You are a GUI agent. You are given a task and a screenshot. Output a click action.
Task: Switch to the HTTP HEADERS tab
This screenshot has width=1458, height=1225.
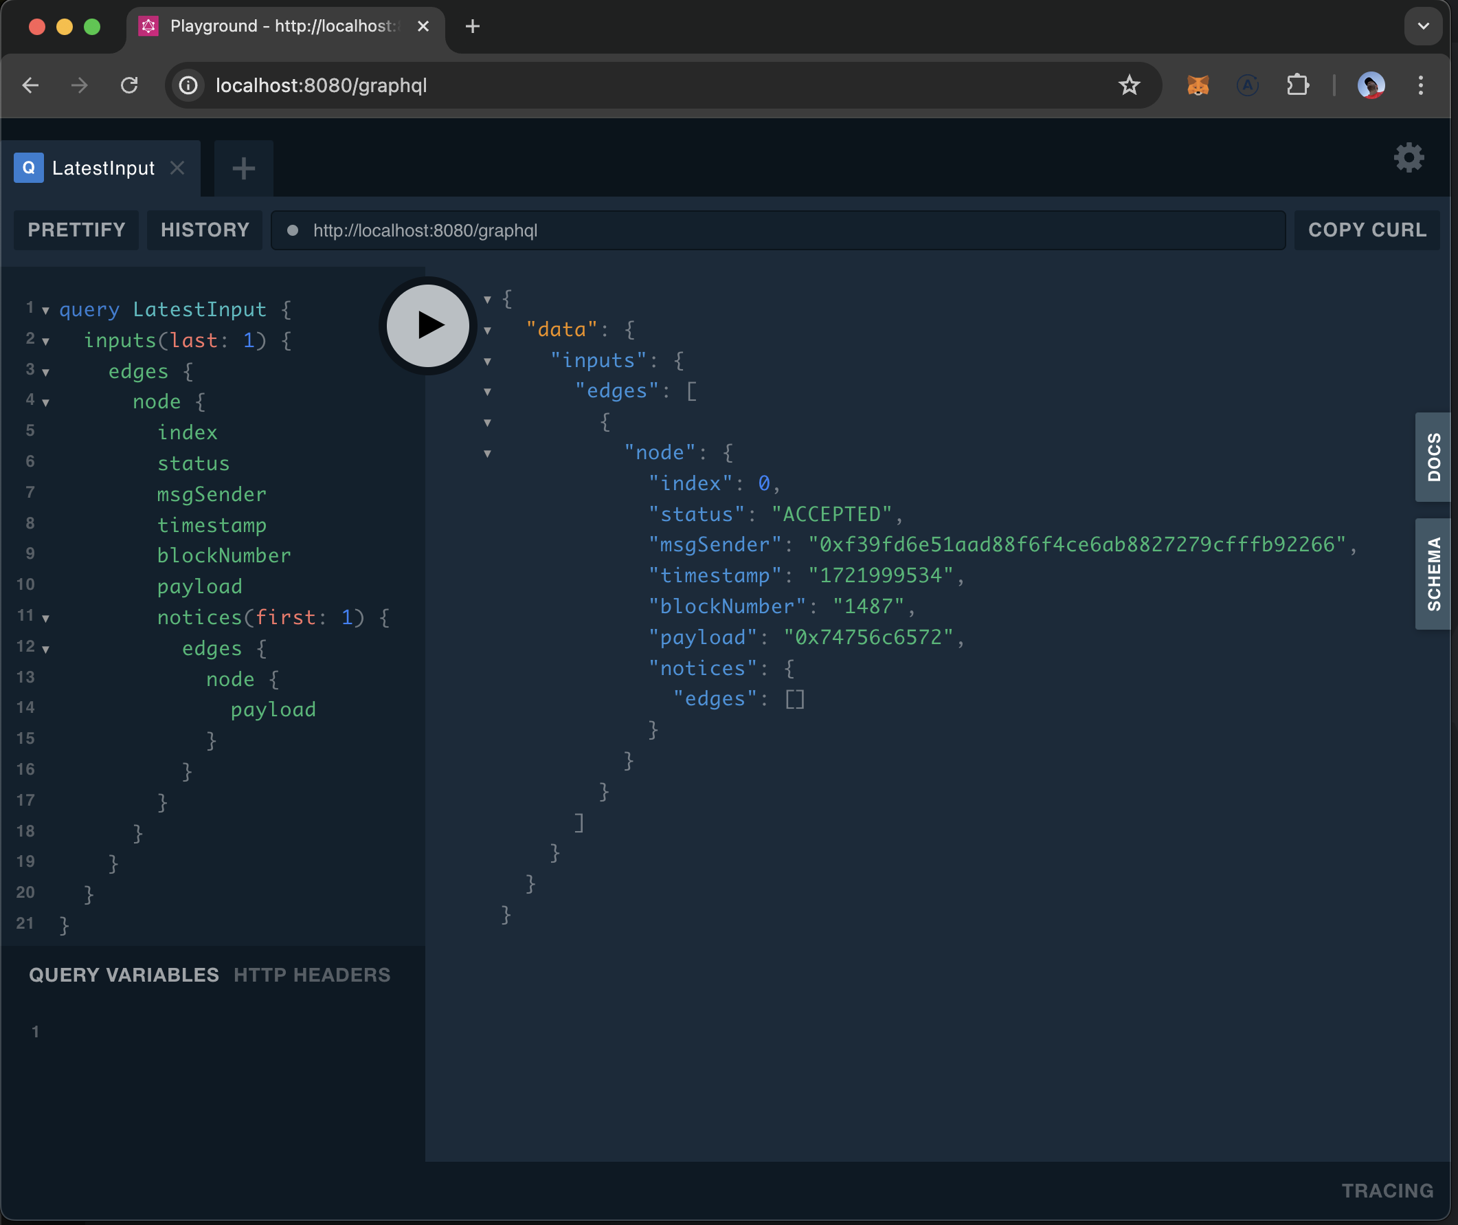[313, 974]
